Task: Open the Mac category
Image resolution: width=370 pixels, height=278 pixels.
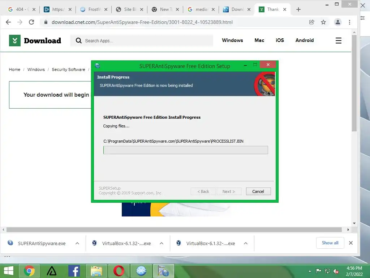Action: 259,41
